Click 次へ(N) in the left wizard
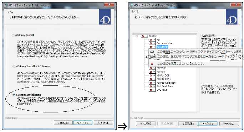 click(x=83, y=123)
